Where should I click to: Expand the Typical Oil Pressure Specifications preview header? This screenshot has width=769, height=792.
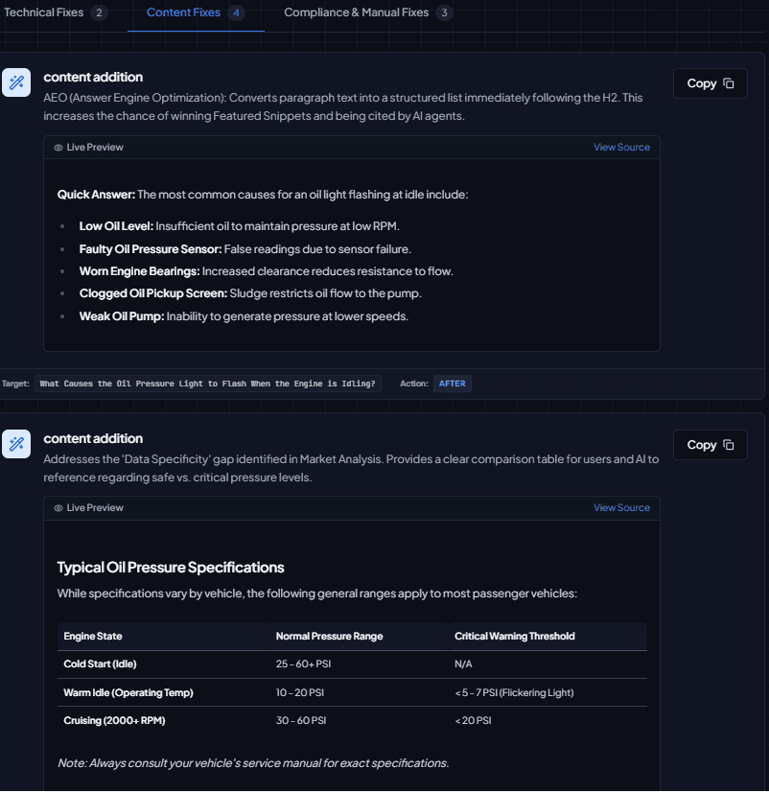350,507
